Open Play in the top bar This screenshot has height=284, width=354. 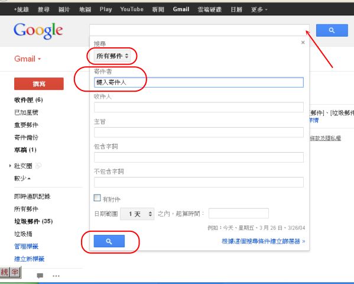pyautogui.click(x=106, y=9)
